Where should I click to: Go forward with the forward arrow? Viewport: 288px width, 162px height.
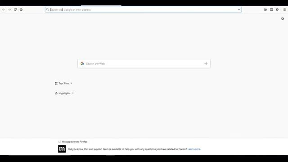9,9
